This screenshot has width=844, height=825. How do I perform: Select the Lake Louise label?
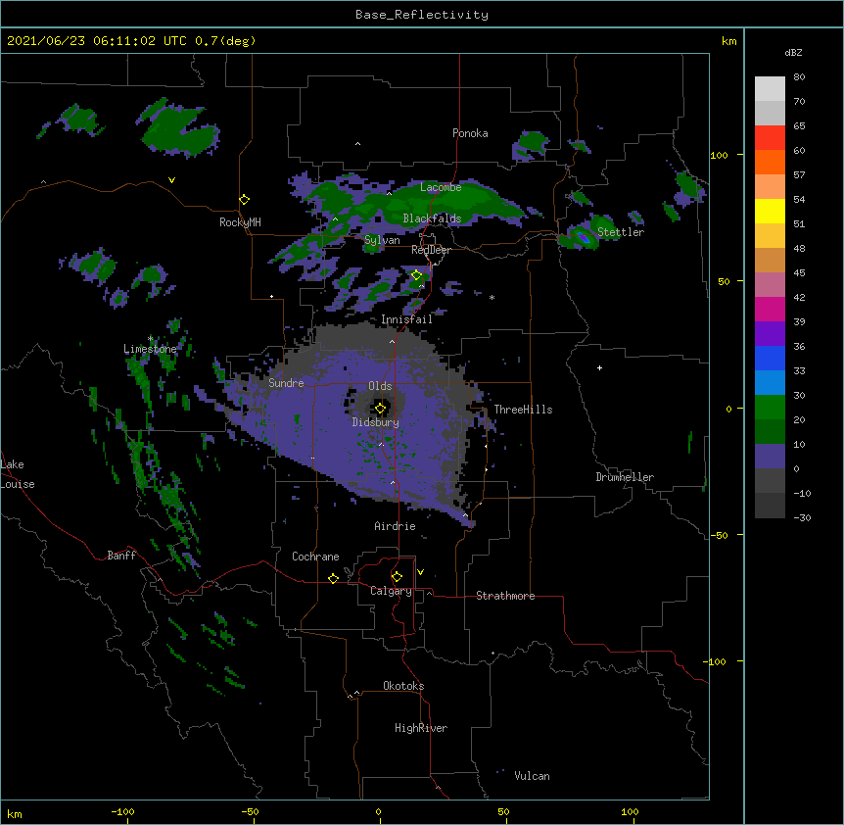18,474
